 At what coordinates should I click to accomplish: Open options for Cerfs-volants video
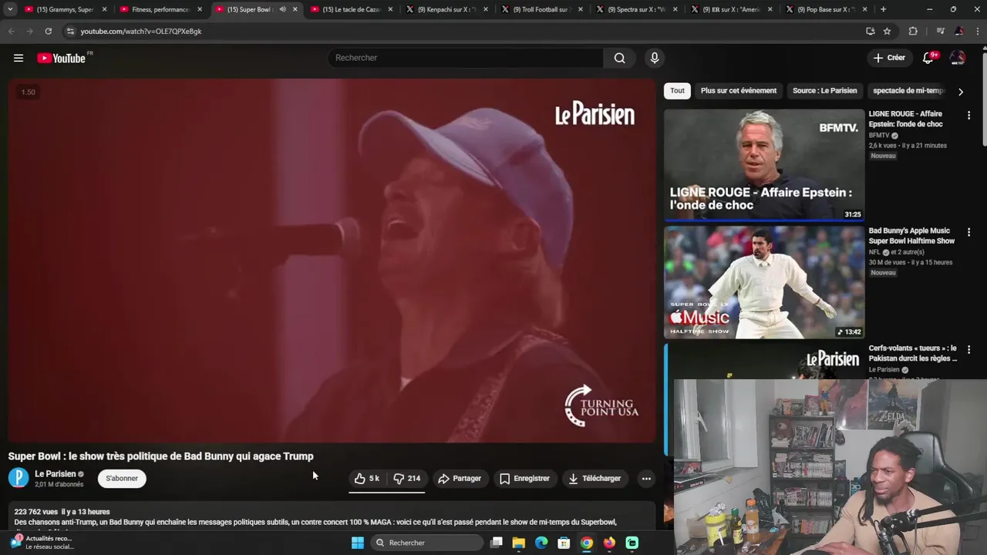tap(968, 349)
